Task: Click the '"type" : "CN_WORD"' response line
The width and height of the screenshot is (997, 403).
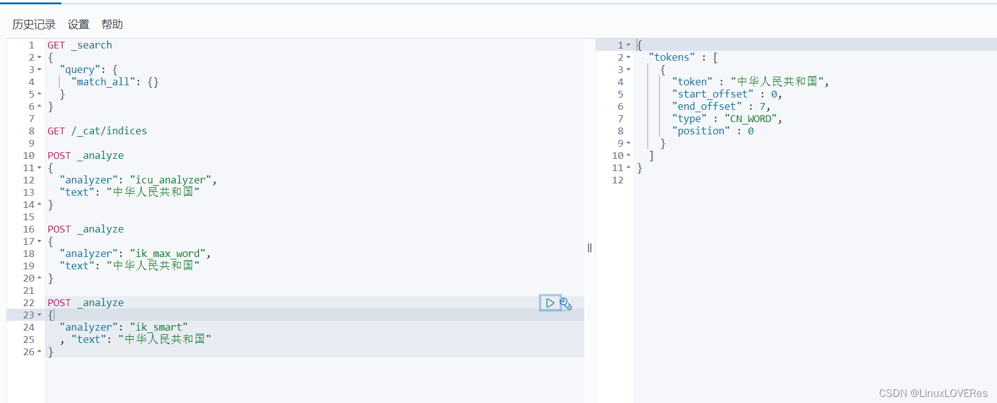Action: (x=727, y=119)
